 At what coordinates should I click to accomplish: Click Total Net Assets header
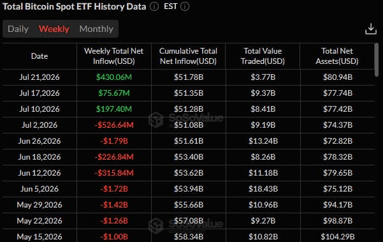coord(337,56)
